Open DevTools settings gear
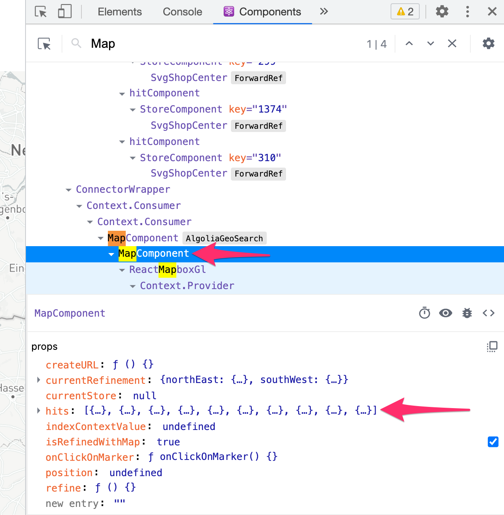The height and width of the screenshot is (515, 504). click(x=442, y=11)
